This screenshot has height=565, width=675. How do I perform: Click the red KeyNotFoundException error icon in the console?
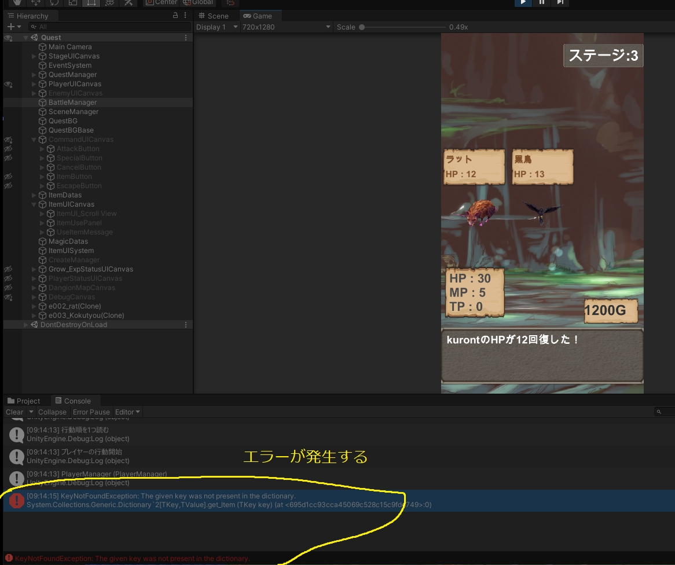click(17, 500)
